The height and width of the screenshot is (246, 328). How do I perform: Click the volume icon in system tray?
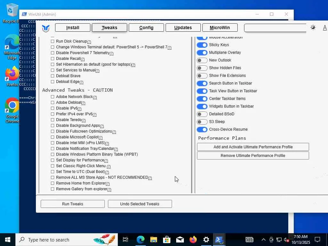tap(286, 240)
